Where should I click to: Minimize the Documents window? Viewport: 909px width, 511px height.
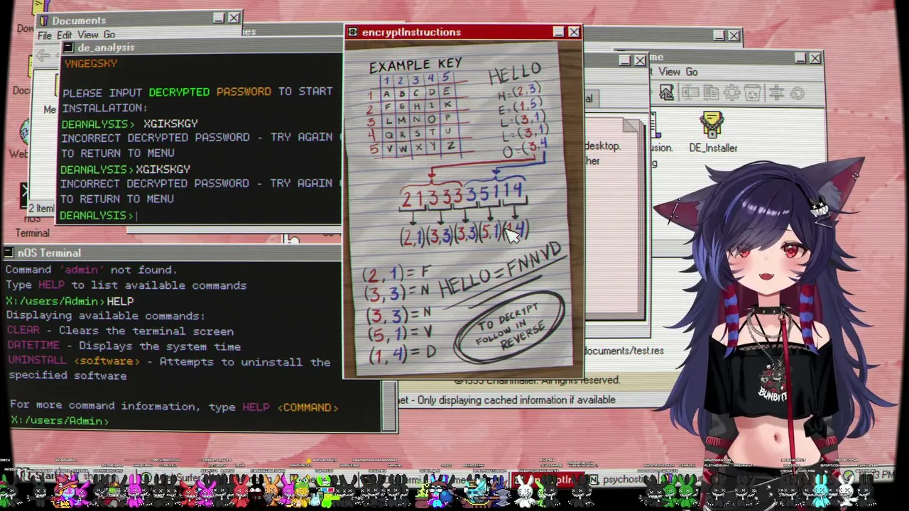coord(219,18)
